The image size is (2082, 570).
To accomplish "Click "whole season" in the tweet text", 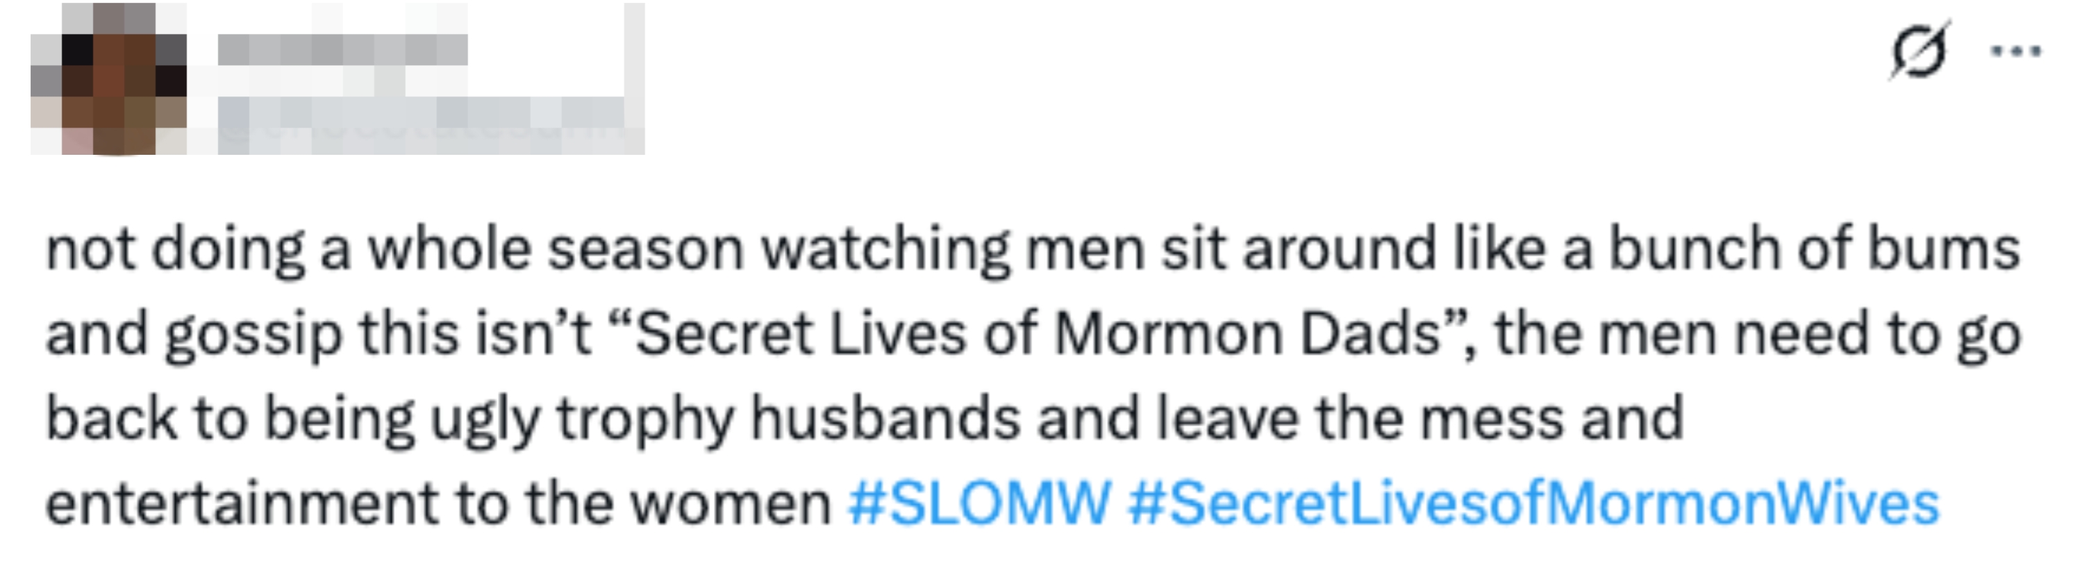I will [x=556, y=249].
